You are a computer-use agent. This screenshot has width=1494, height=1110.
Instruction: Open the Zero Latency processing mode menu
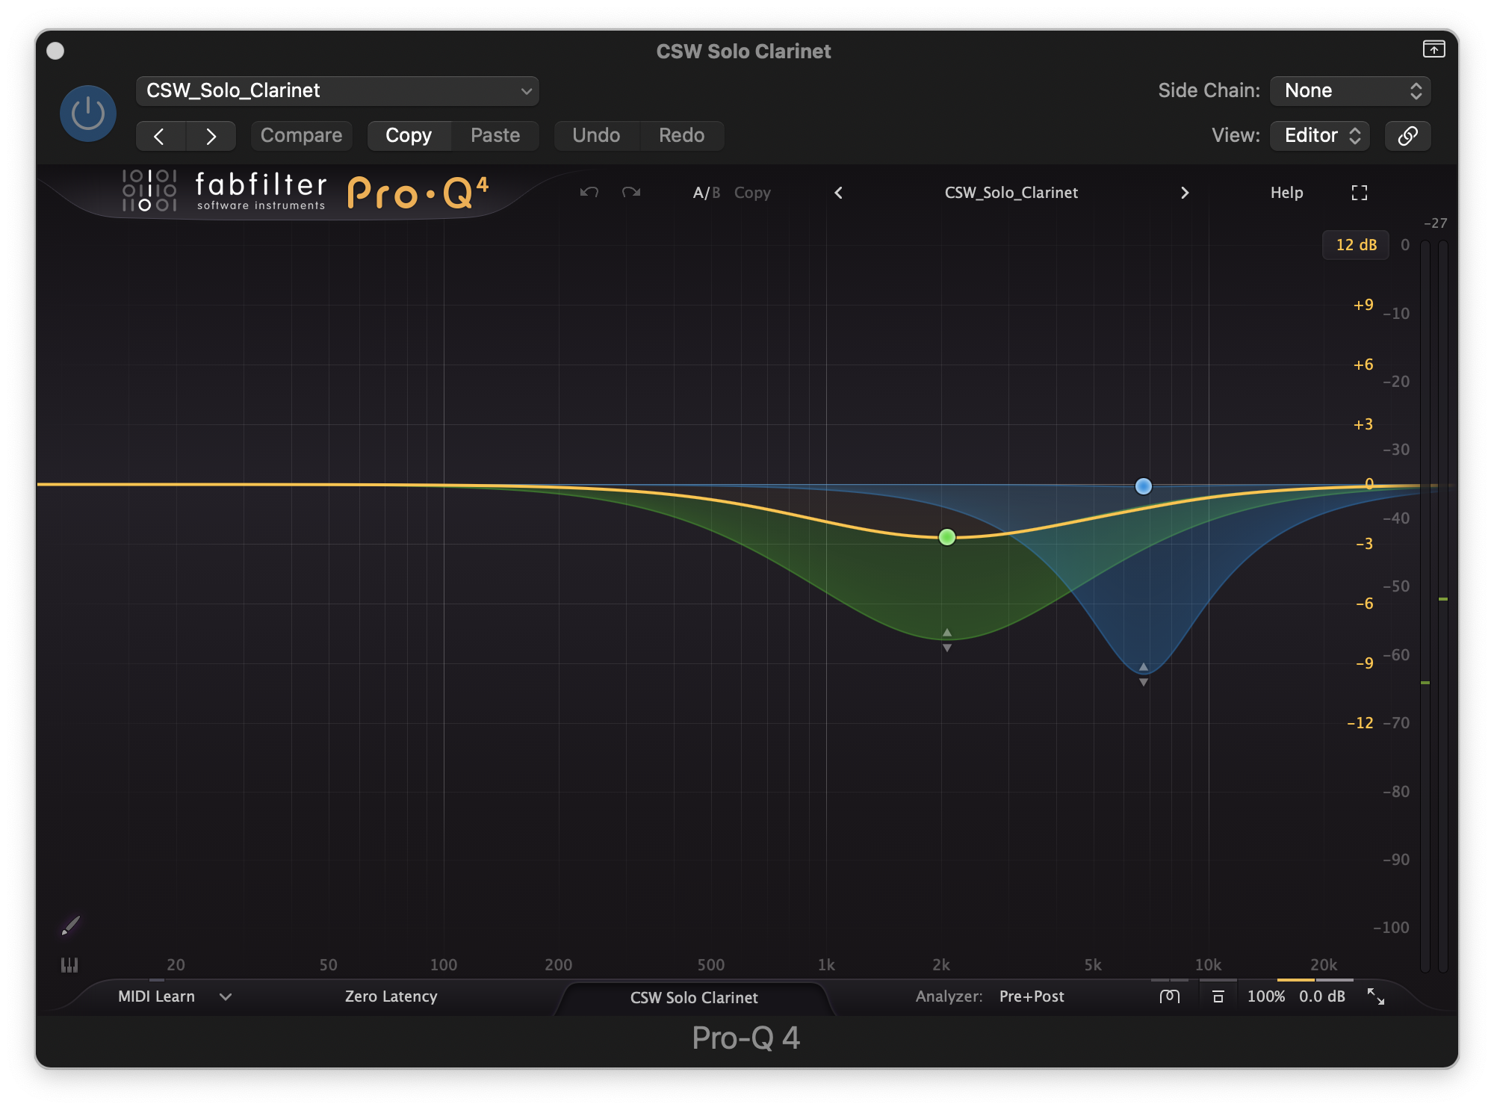coord(391,996)
